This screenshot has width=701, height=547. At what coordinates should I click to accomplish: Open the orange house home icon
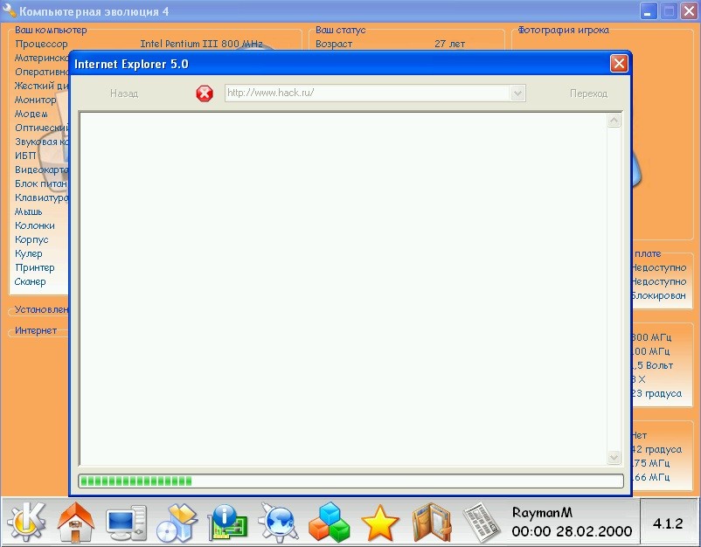(76, 522)
